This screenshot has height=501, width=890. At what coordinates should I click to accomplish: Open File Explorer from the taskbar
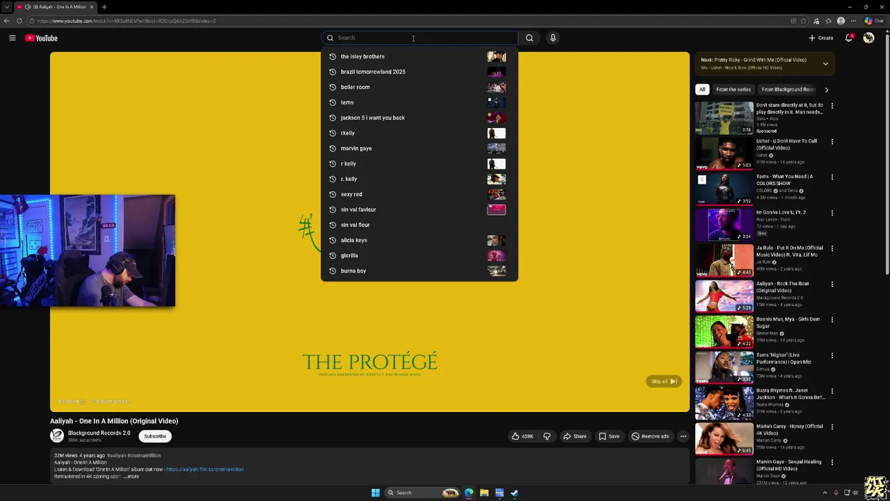click(x=484, y=493)
